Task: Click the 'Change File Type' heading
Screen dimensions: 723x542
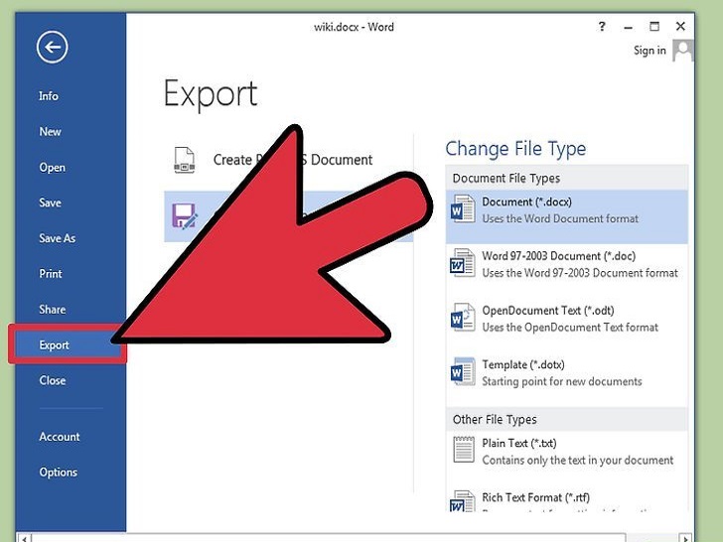Action: pos(515,149)
